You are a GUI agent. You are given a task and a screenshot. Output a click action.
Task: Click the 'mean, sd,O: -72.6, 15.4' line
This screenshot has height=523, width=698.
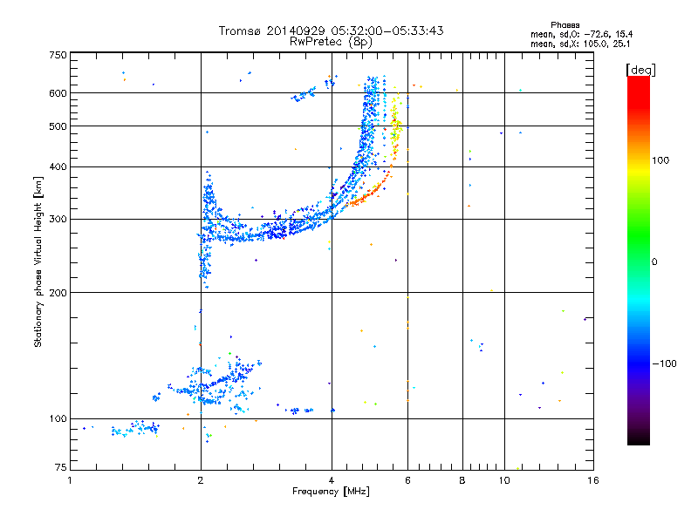[581, 34]
